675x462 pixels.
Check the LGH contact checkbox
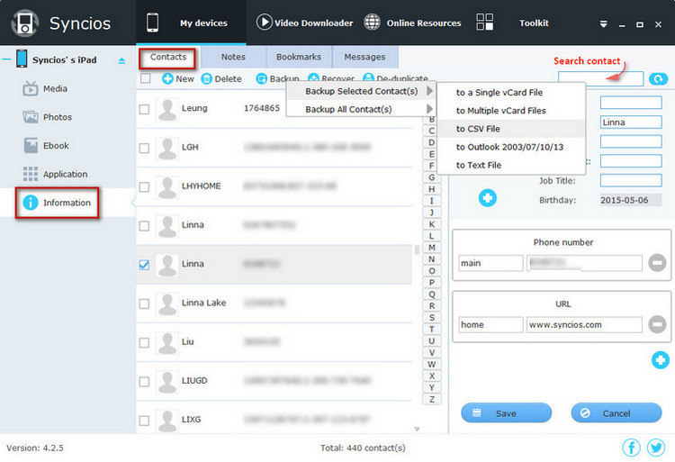click(x=144, y=148)
